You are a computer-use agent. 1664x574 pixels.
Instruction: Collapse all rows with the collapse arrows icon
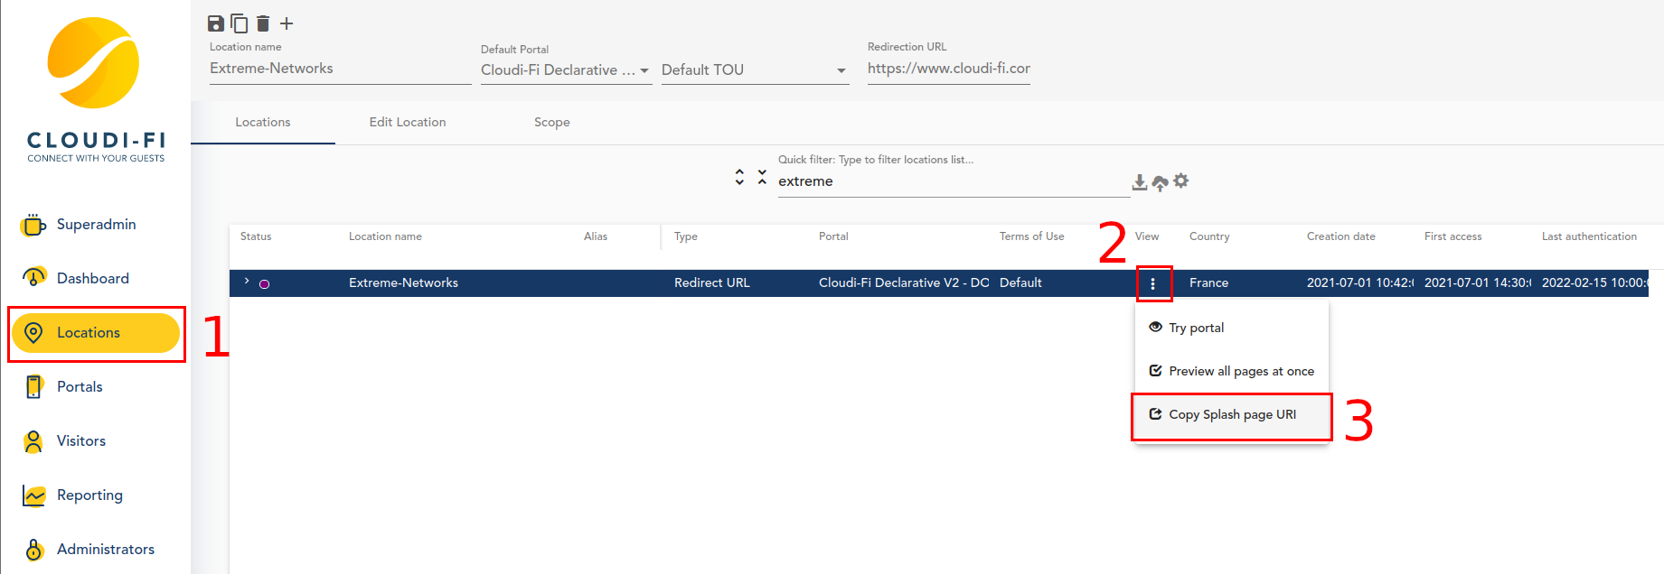coord(762,177)
